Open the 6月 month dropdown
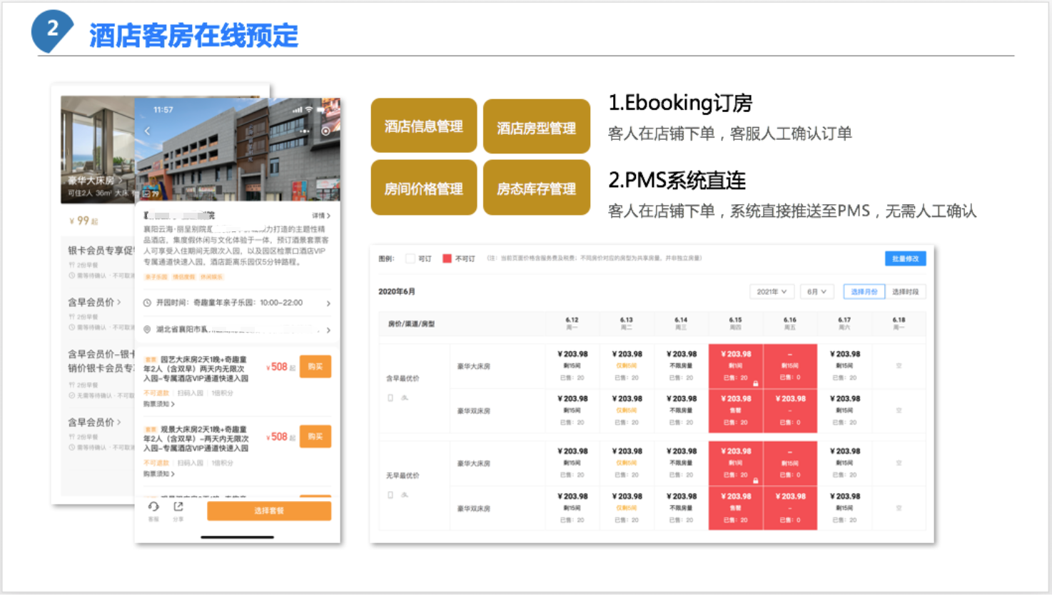 point(816,291)
